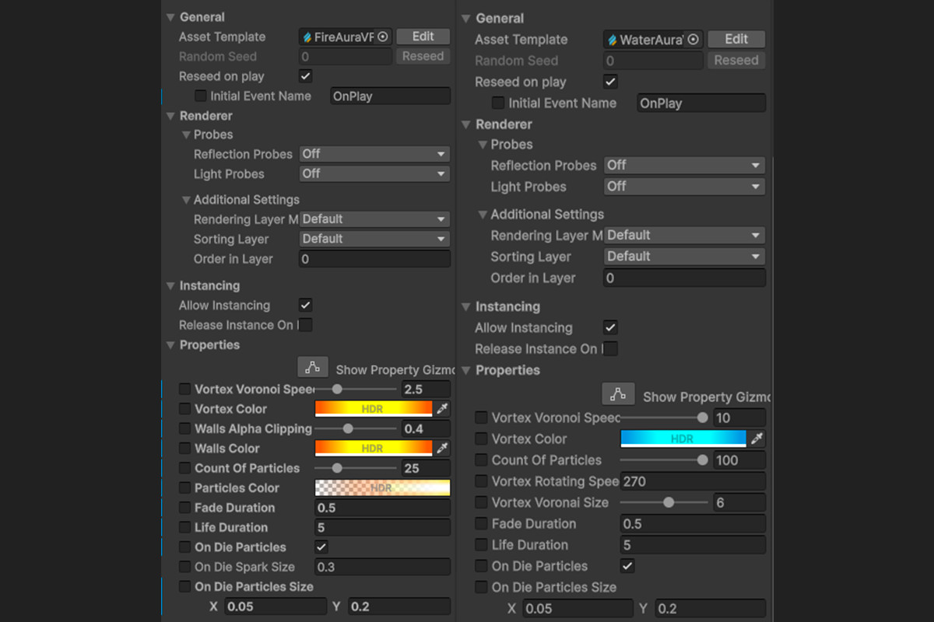Collapse Probes foldout in WaterAura panel

pos(482,145)
